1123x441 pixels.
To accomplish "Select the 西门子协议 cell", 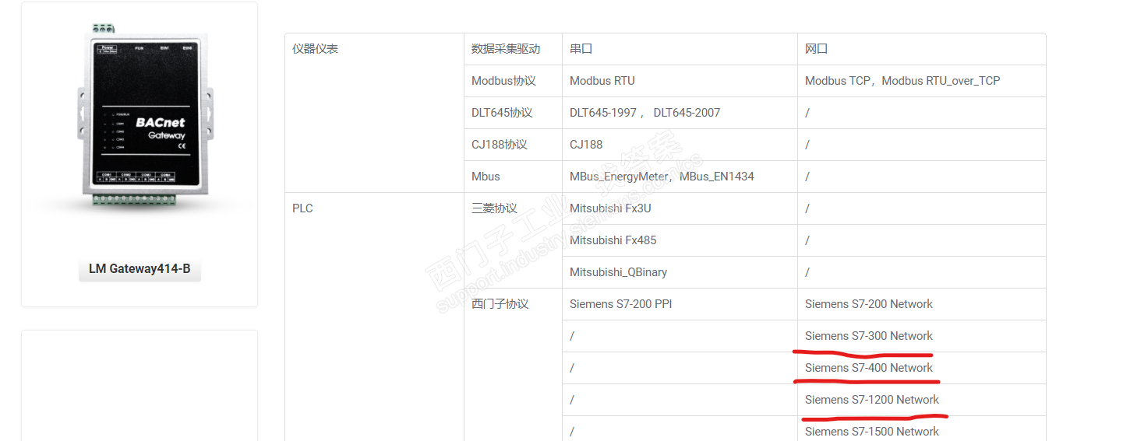I will tap(513, 365).
